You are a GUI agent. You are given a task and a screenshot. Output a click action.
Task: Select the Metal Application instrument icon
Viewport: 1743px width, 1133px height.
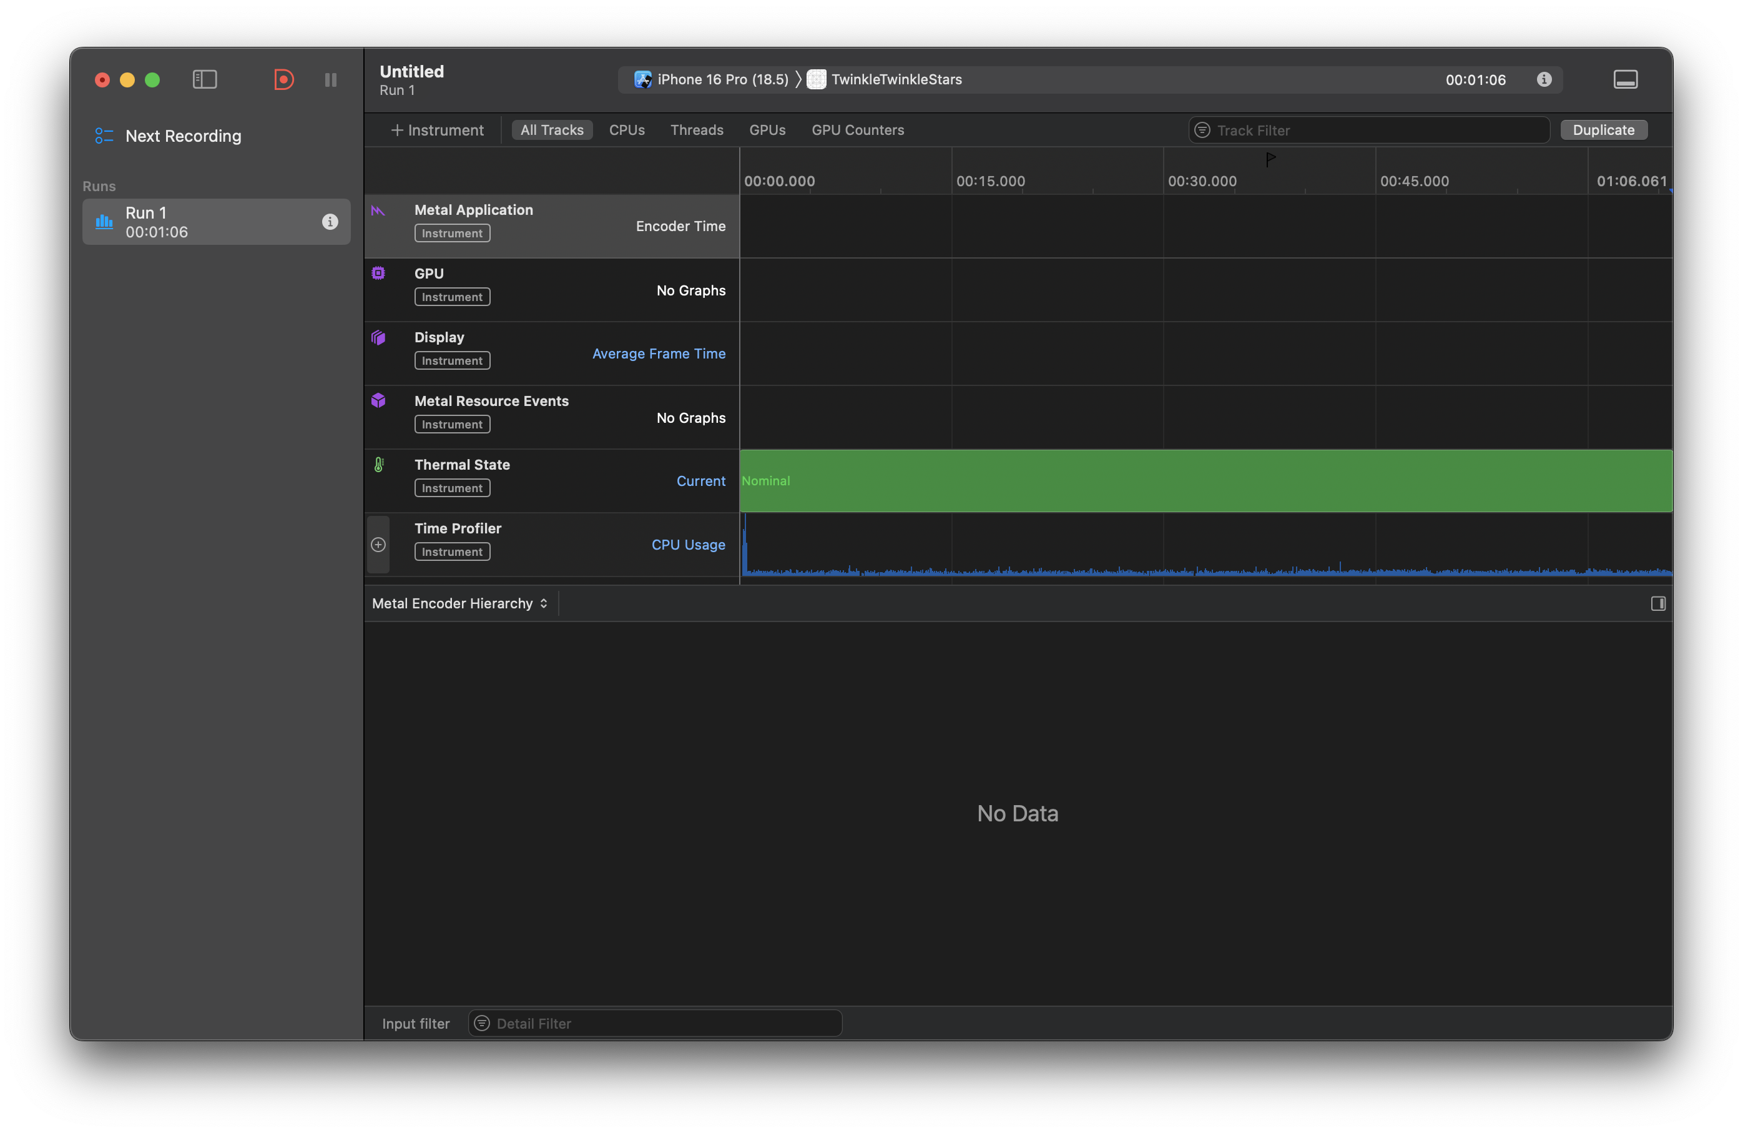click(378, 210)
